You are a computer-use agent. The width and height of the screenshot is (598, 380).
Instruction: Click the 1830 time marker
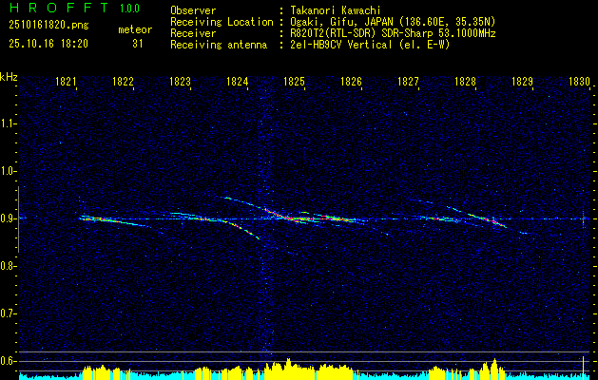click(x=579, y=81)
